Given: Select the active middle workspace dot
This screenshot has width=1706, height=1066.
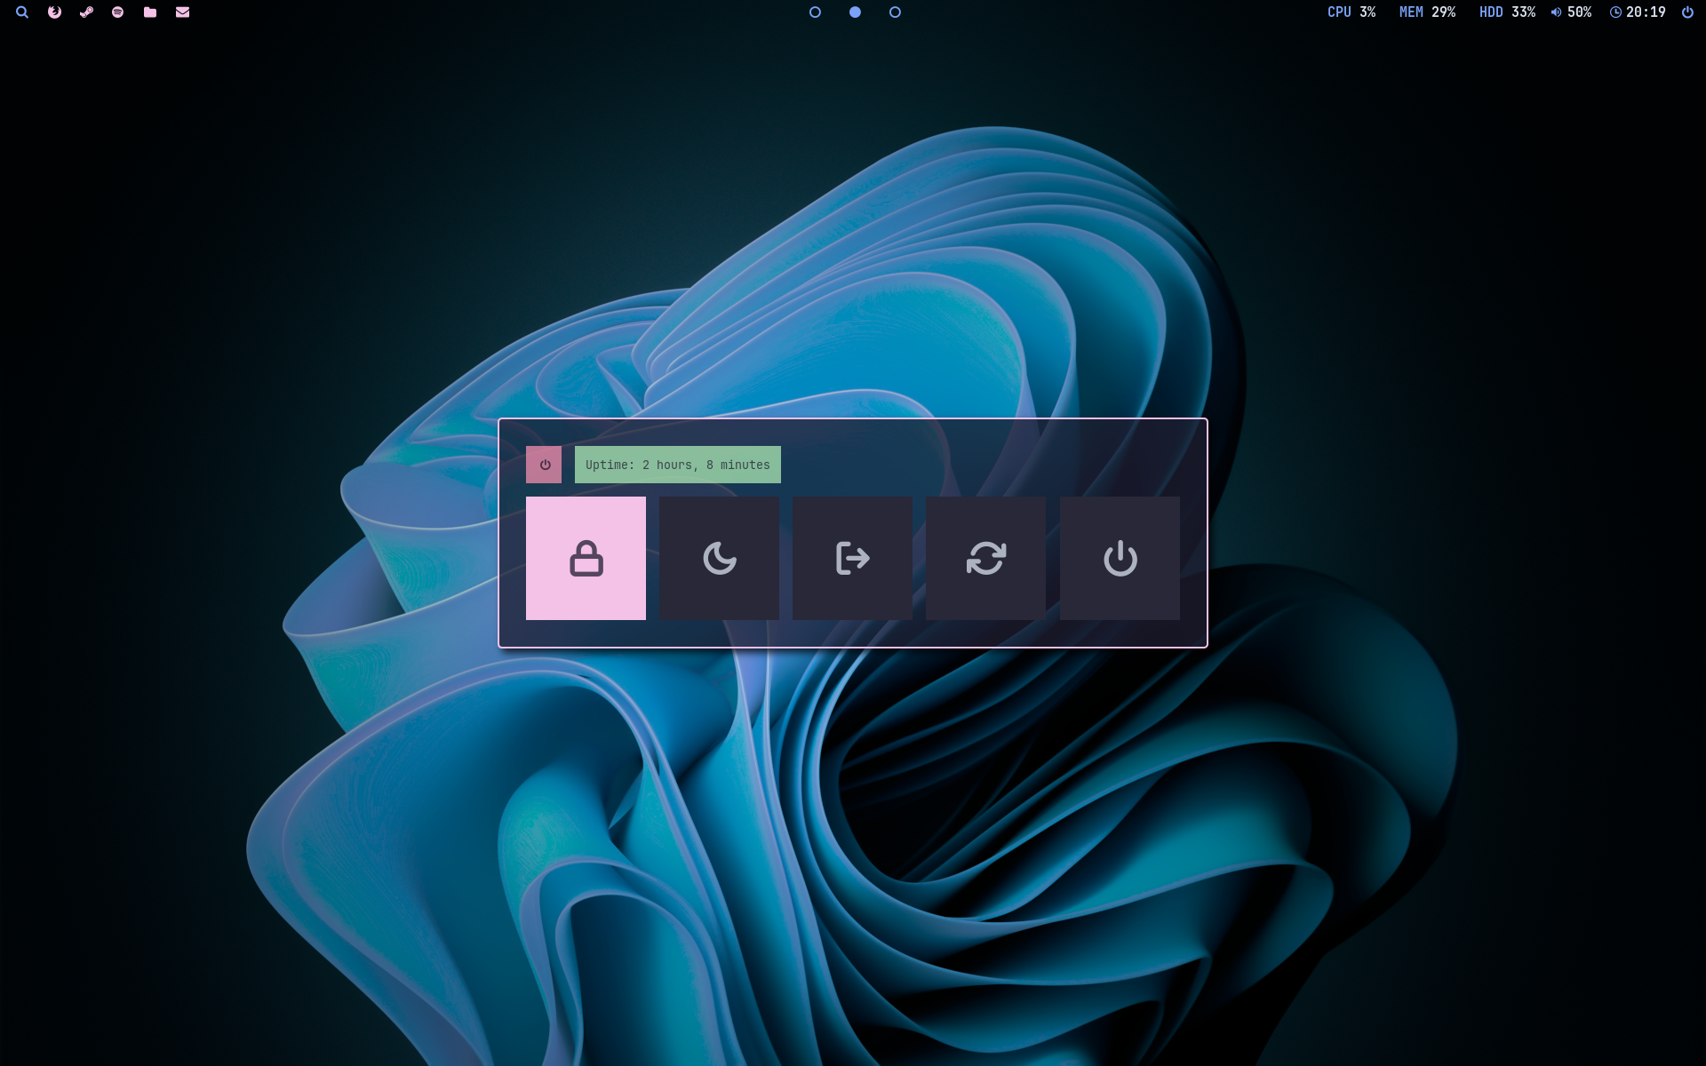Looking at the screenshot, I should [855, 12].
